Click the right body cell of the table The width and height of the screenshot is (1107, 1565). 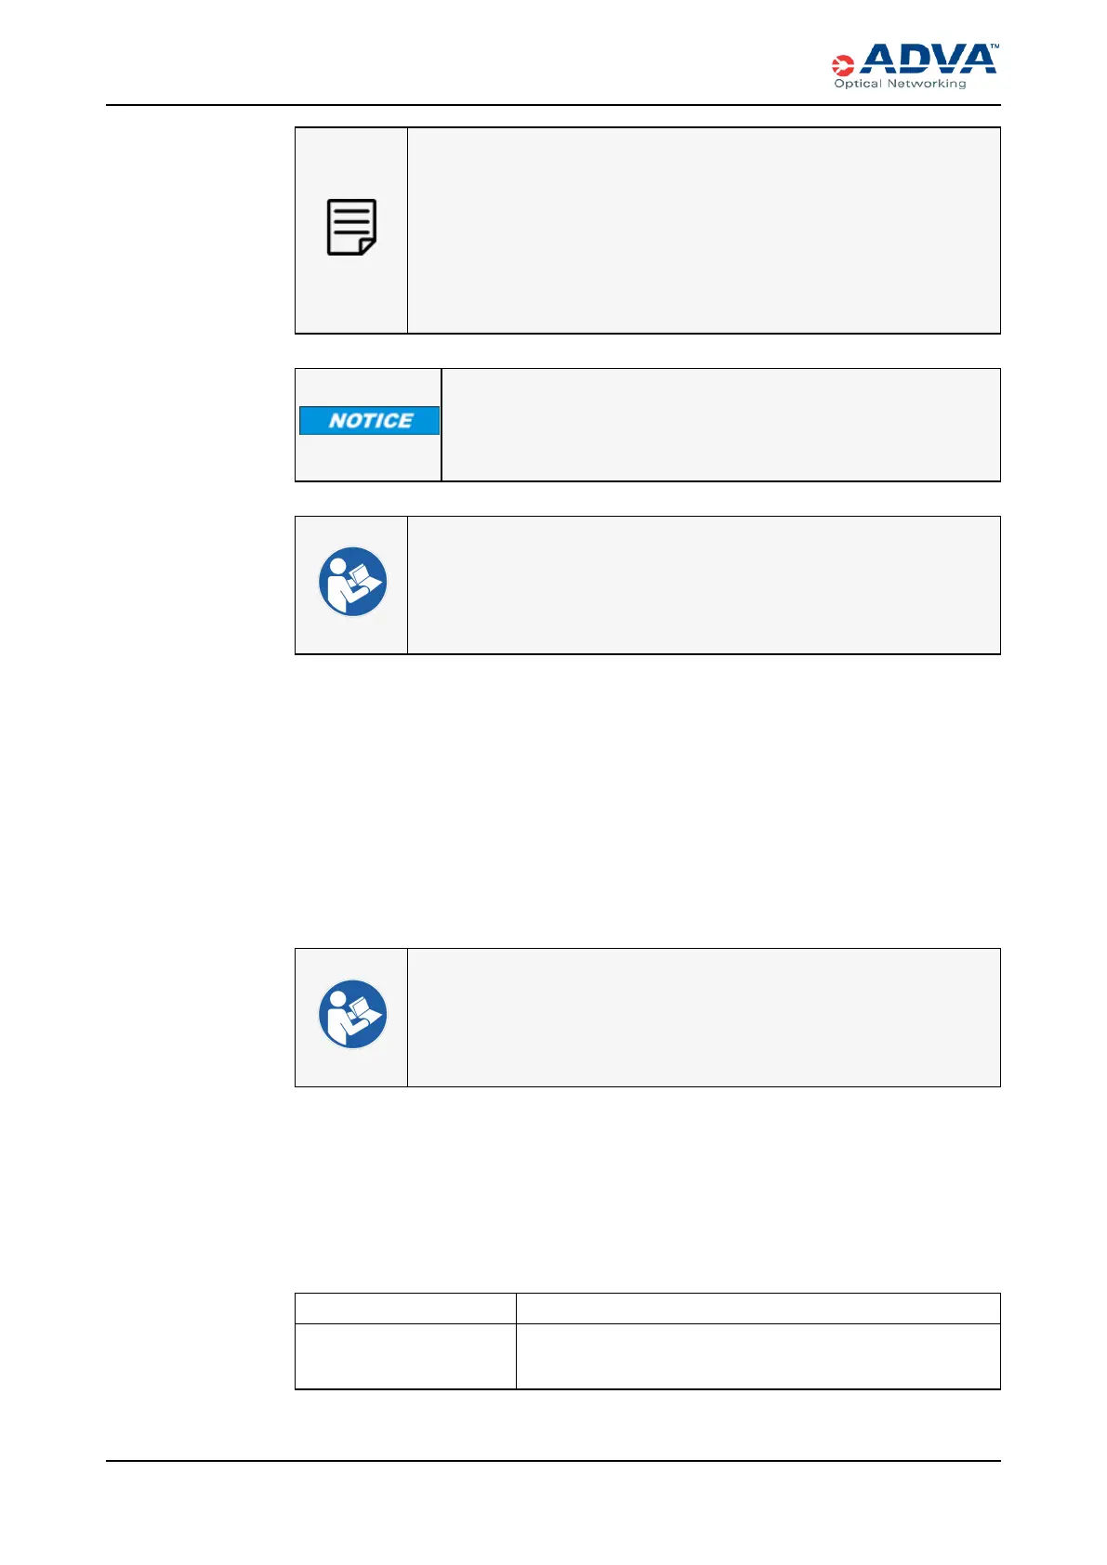tap(758, 1357)
